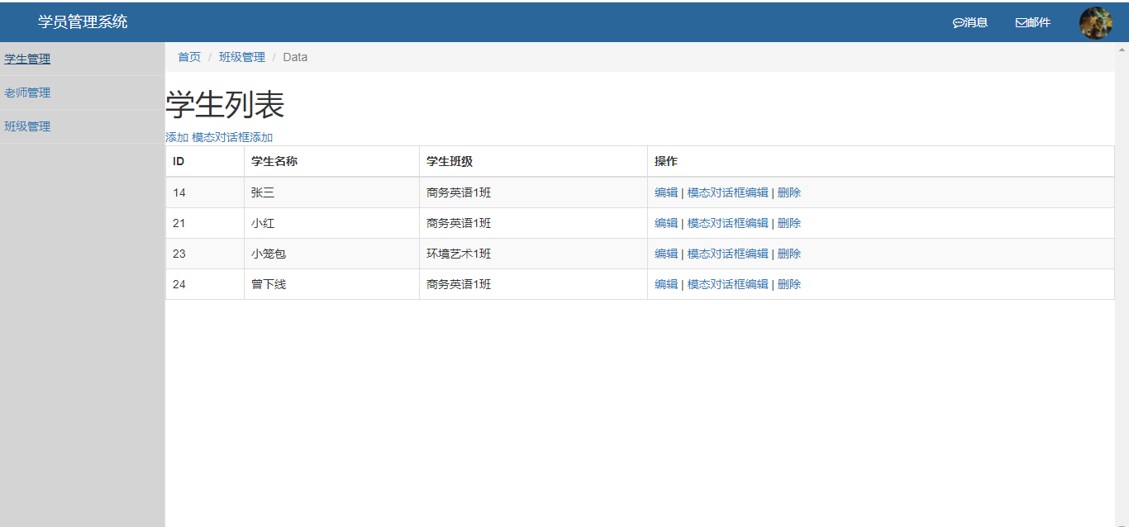1129x527 pixels.
Task: Open 邮件 in the top bar
Action: tap(1033, 22)
